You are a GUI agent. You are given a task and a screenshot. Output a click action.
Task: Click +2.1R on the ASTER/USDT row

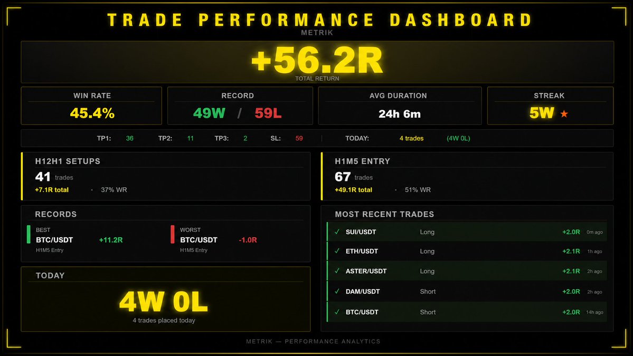point(571,271)
